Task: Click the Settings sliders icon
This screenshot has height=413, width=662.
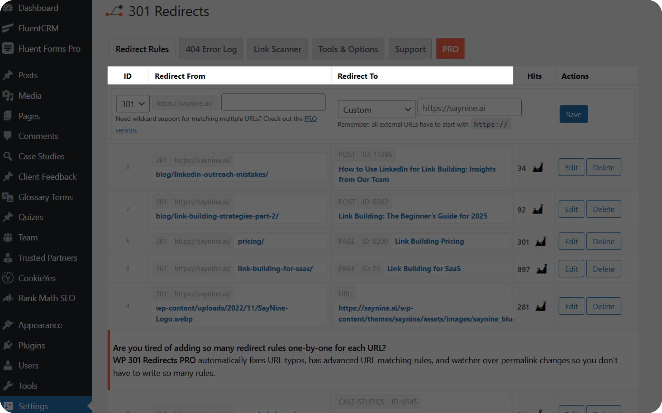Action: coord(8,406)
